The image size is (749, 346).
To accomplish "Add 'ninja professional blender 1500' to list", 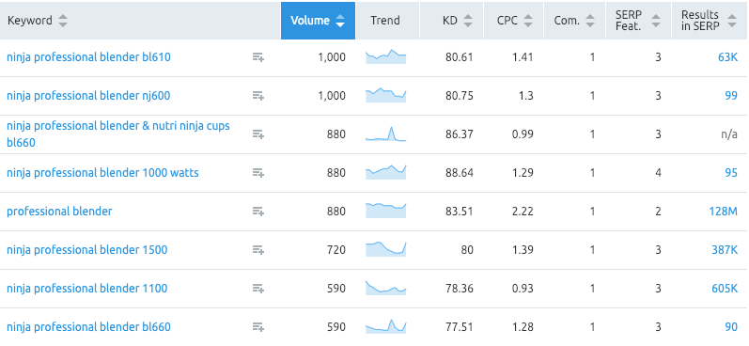I will click(257, 250).
